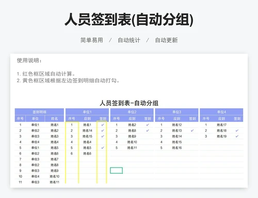
Task: Select cell 姓名19 under 单位4
Action: click(x=221, y=136)
